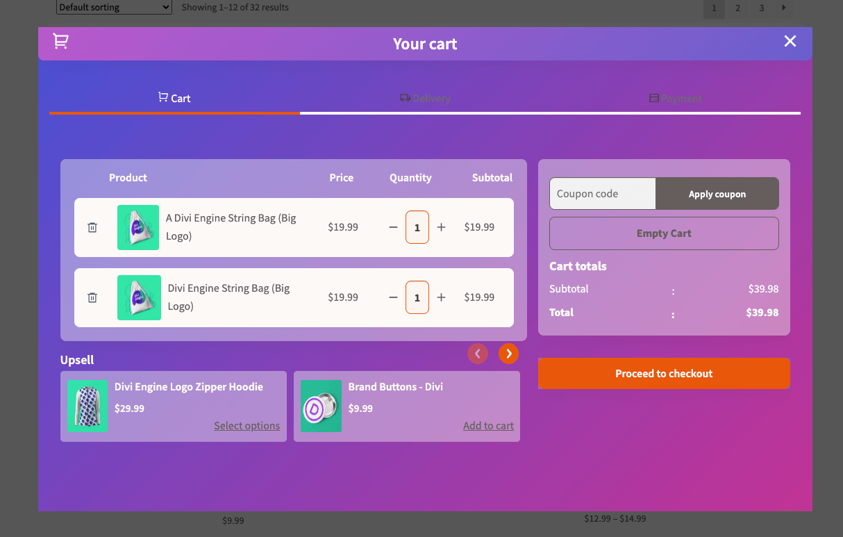Increase quantity of second String Bag
The height and width of the screenshot is (537, 843).
point(441,298)
